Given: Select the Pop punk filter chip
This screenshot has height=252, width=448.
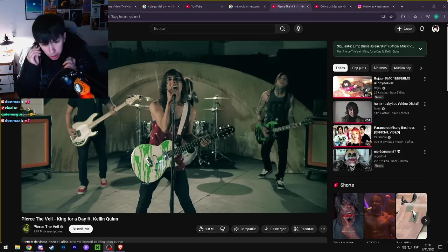Looking at the screenshot, I should [x=359, y=68].
